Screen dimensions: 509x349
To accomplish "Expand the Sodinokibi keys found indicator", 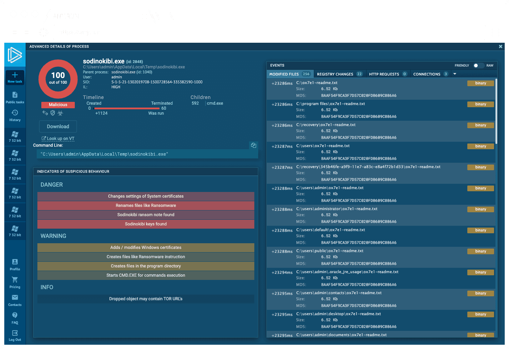I will coord(146,224).
